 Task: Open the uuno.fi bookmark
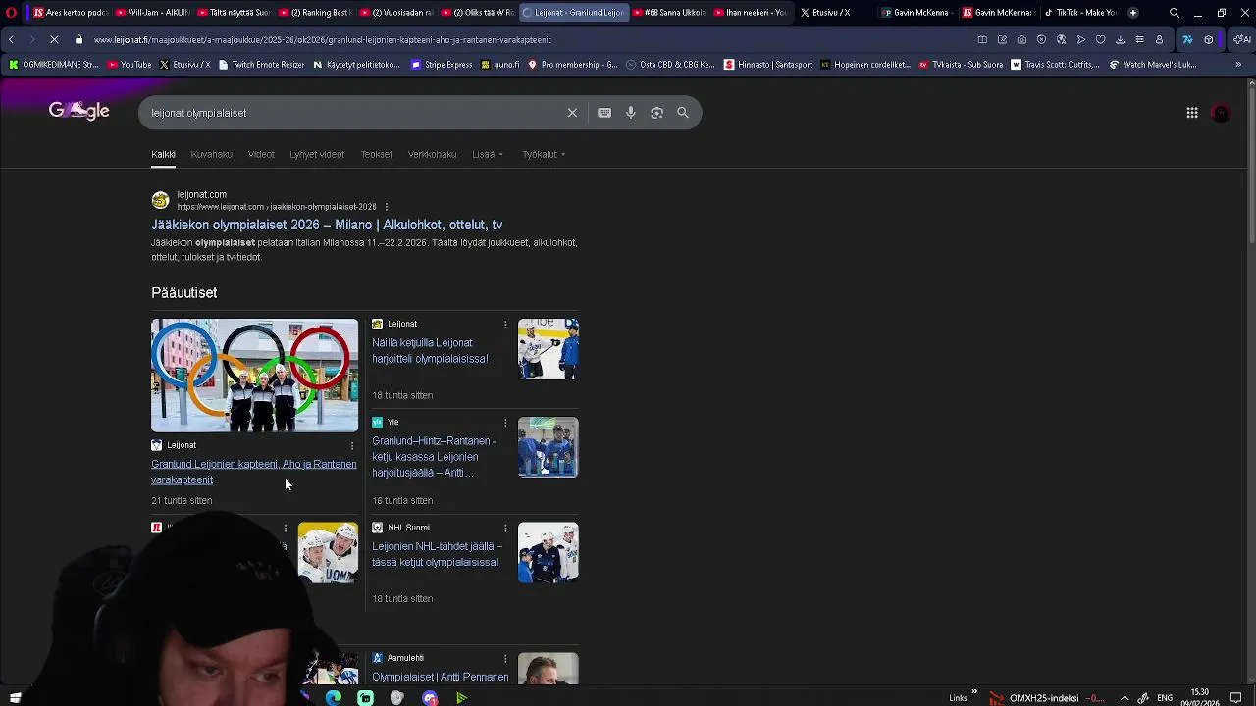499,65
